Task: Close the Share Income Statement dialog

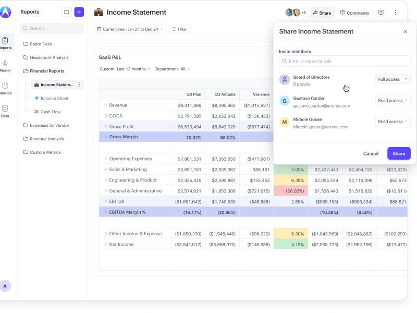Action: tap(406, 31)
